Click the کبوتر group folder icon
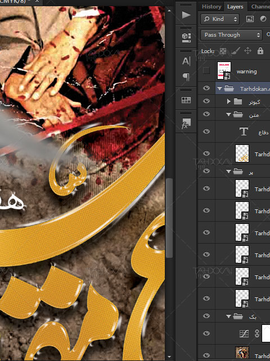The height and width of the screenshot is (361, 270). pyautogui.click(x=238, y=102)
